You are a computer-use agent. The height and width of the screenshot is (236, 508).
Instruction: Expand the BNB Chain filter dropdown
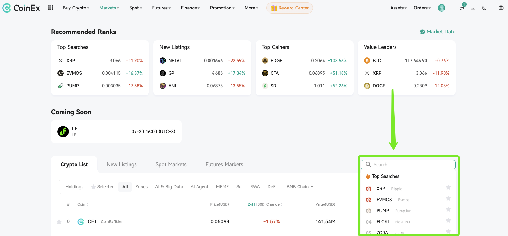(x=300, y=187)
